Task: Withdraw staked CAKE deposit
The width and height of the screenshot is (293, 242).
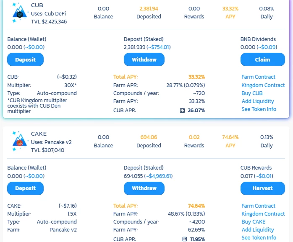Action: pyautogui.click(x=144, y=188)
